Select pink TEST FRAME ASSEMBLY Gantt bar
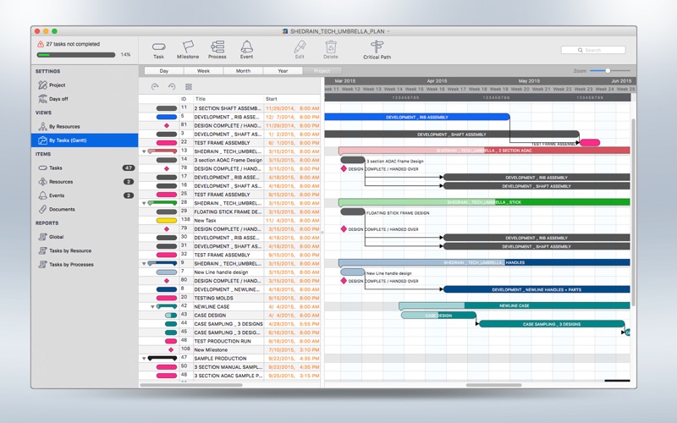The width and height of the screenshot is (677, 423). [589, 142]
